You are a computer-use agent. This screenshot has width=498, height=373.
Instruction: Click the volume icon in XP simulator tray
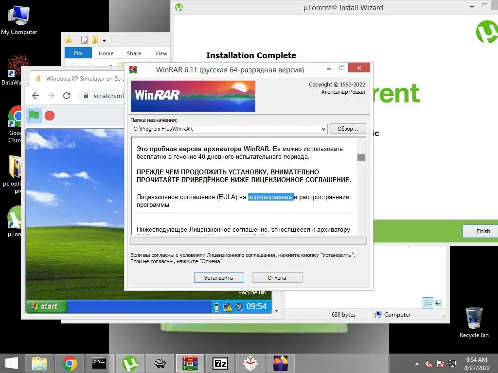pyautogui.click(x=239, y=307)
